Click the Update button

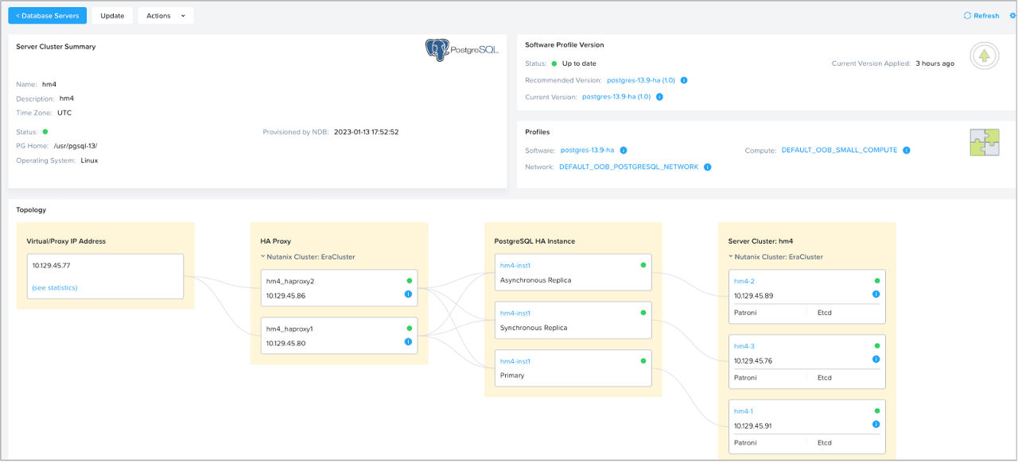pyautogui.click(x=111, y=15)
